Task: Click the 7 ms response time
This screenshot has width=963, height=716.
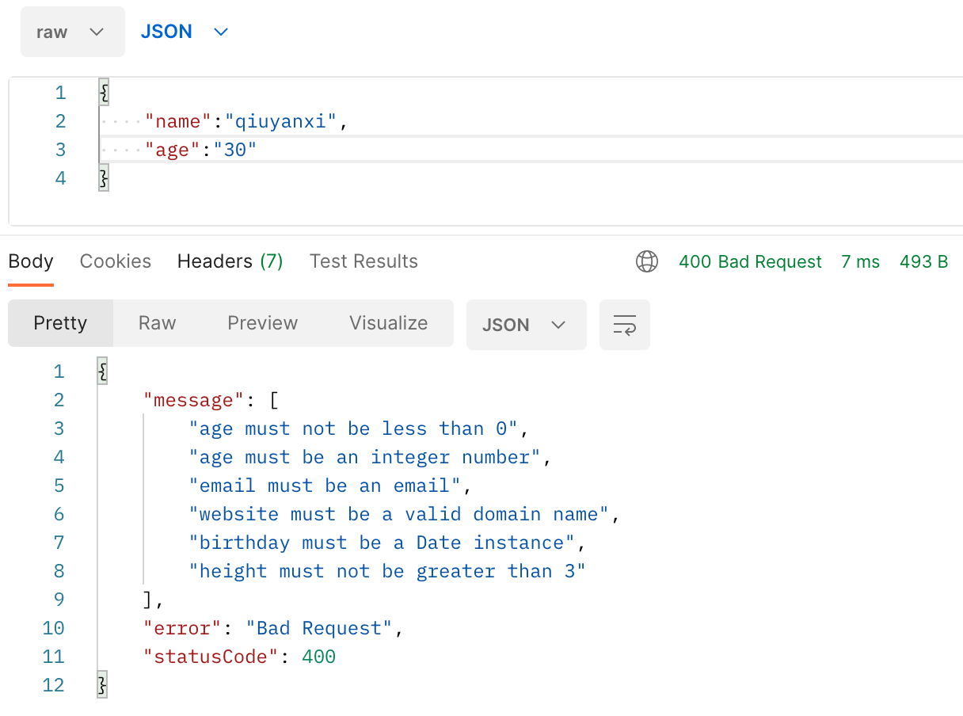Action: 860,262
